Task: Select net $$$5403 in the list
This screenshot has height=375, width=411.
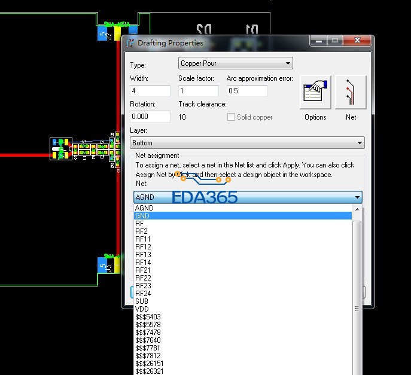Action: [243, 317]
